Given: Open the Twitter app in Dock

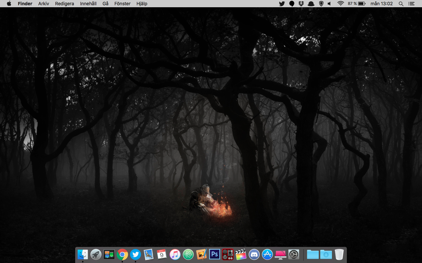Looking at the screenshot, I should click(136, 254).
